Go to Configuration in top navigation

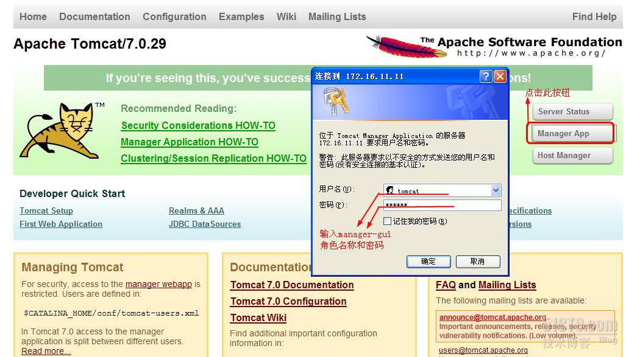174,17
